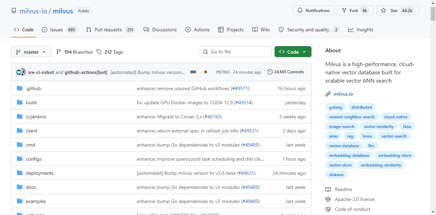This screenshot has height=215, width=436.
Task: Open the github-actions[bot] author link
Action: click(86, 72)
